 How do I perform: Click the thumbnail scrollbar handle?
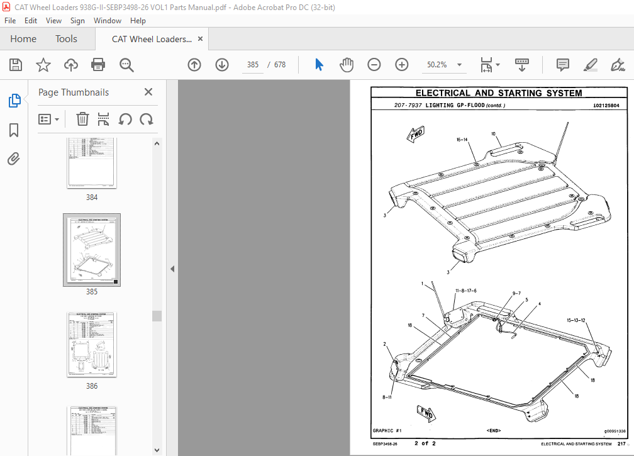coord(157,316)
